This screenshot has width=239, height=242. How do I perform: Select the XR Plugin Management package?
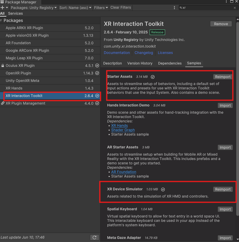click(50, 103)
